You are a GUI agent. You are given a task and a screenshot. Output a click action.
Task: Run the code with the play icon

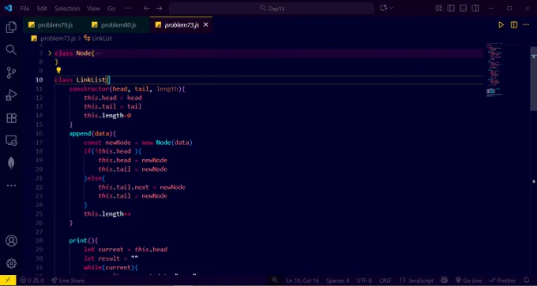tap(501, 24)
